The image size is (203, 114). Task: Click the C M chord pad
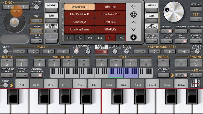pos(22,84)
